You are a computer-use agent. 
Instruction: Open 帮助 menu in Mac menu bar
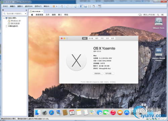(66, 15)
